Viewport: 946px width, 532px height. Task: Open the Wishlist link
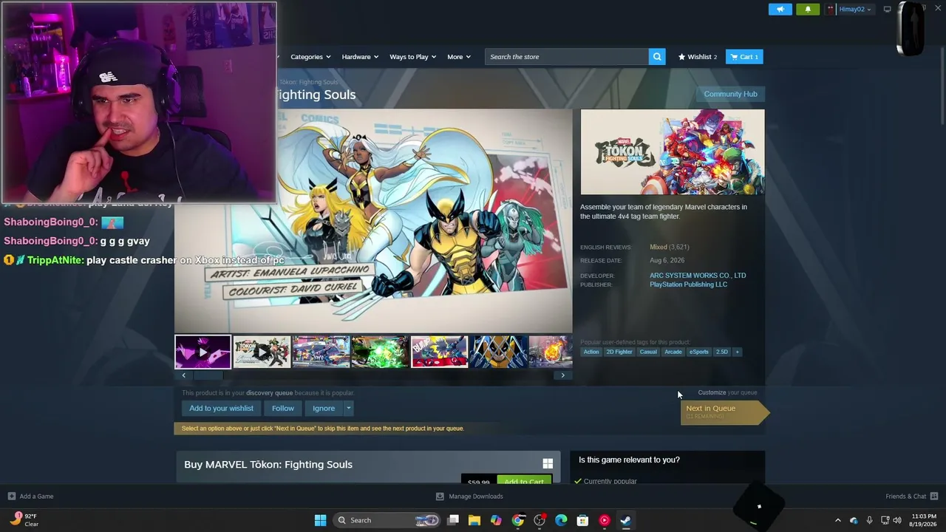pyautogui.click(x=698, y=57)
